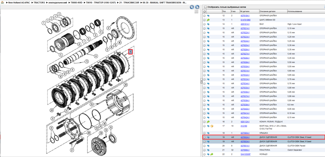Viewport: 325px width, 157px height.
Task: Select callout 26 in the diagram
Action: pos(125,85)
